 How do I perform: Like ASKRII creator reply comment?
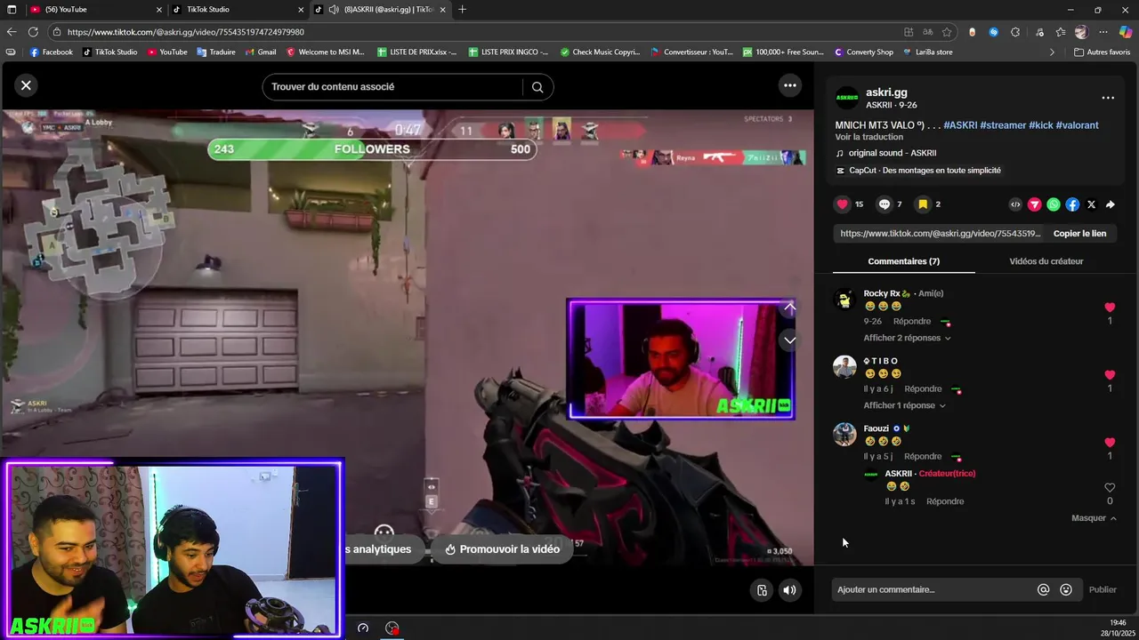pyautogui.click(x=1110, y=488)
